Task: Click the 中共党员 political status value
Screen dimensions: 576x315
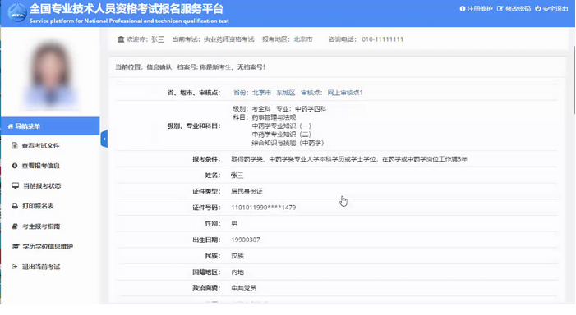Action: point(243,288)
